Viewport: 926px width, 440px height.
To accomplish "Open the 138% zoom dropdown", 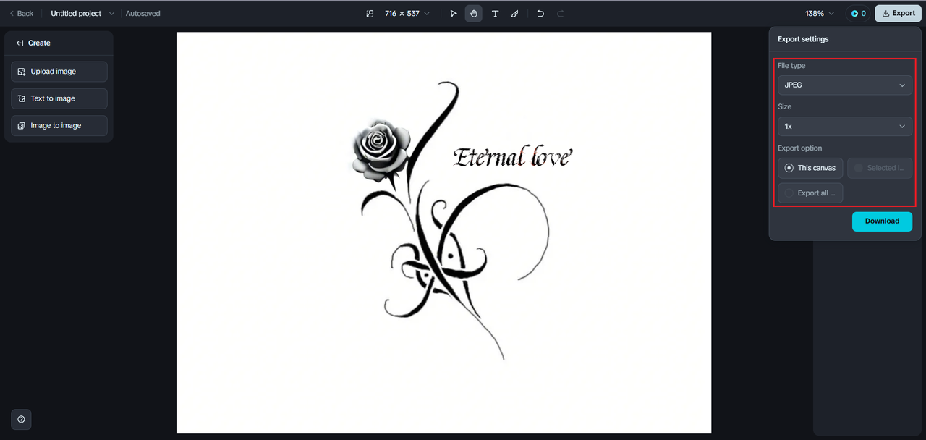I will point(820,14).
